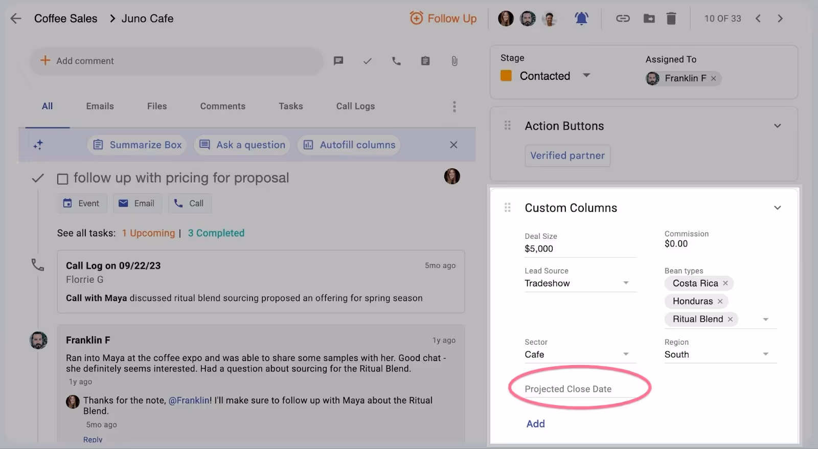Go to previous box arrow
Viewport: 818px width, 449px height.
point(758,18)
